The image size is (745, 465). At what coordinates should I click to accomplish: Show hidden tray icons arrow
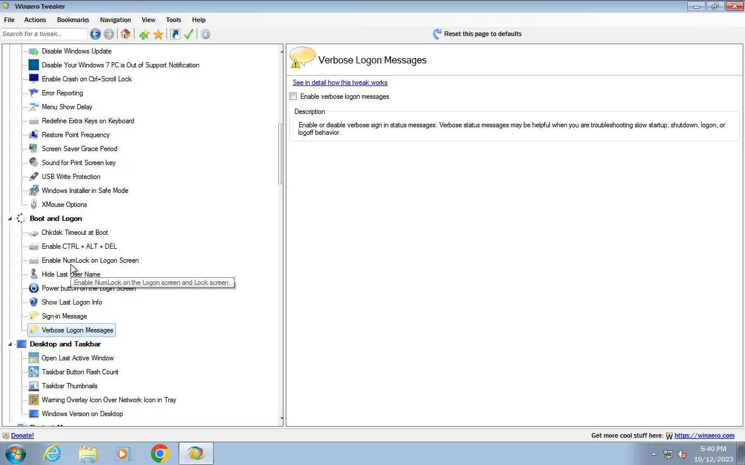tap(654, 454)
